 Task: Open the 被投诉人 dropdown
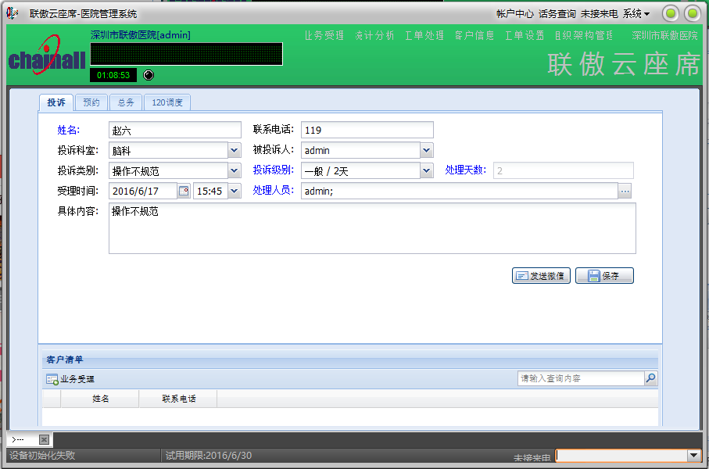pos(426,150)
